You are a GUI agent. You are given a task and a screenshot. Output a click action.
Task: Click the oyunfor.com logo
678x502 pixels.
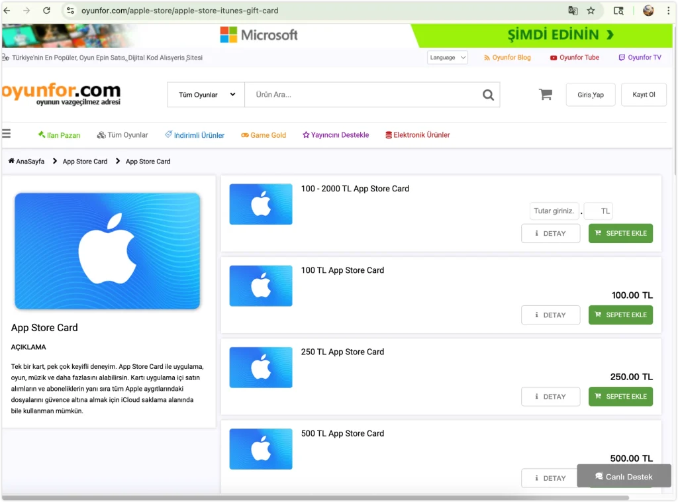tap(62, 94)
